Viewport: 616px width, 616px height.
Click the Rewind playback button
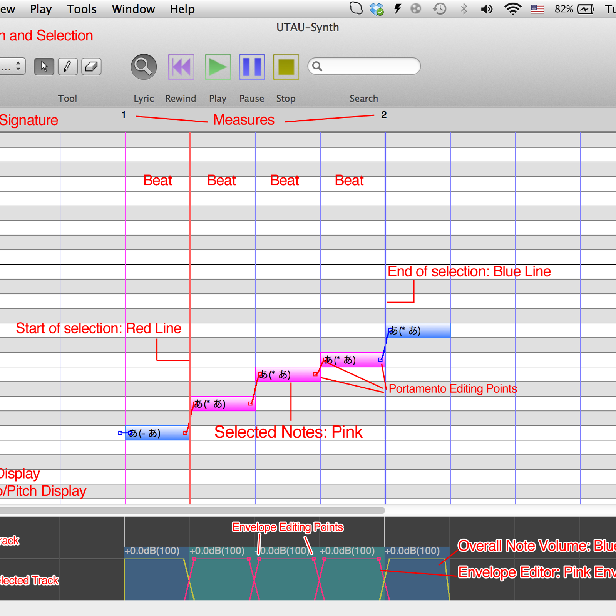(x=181, y=67)
